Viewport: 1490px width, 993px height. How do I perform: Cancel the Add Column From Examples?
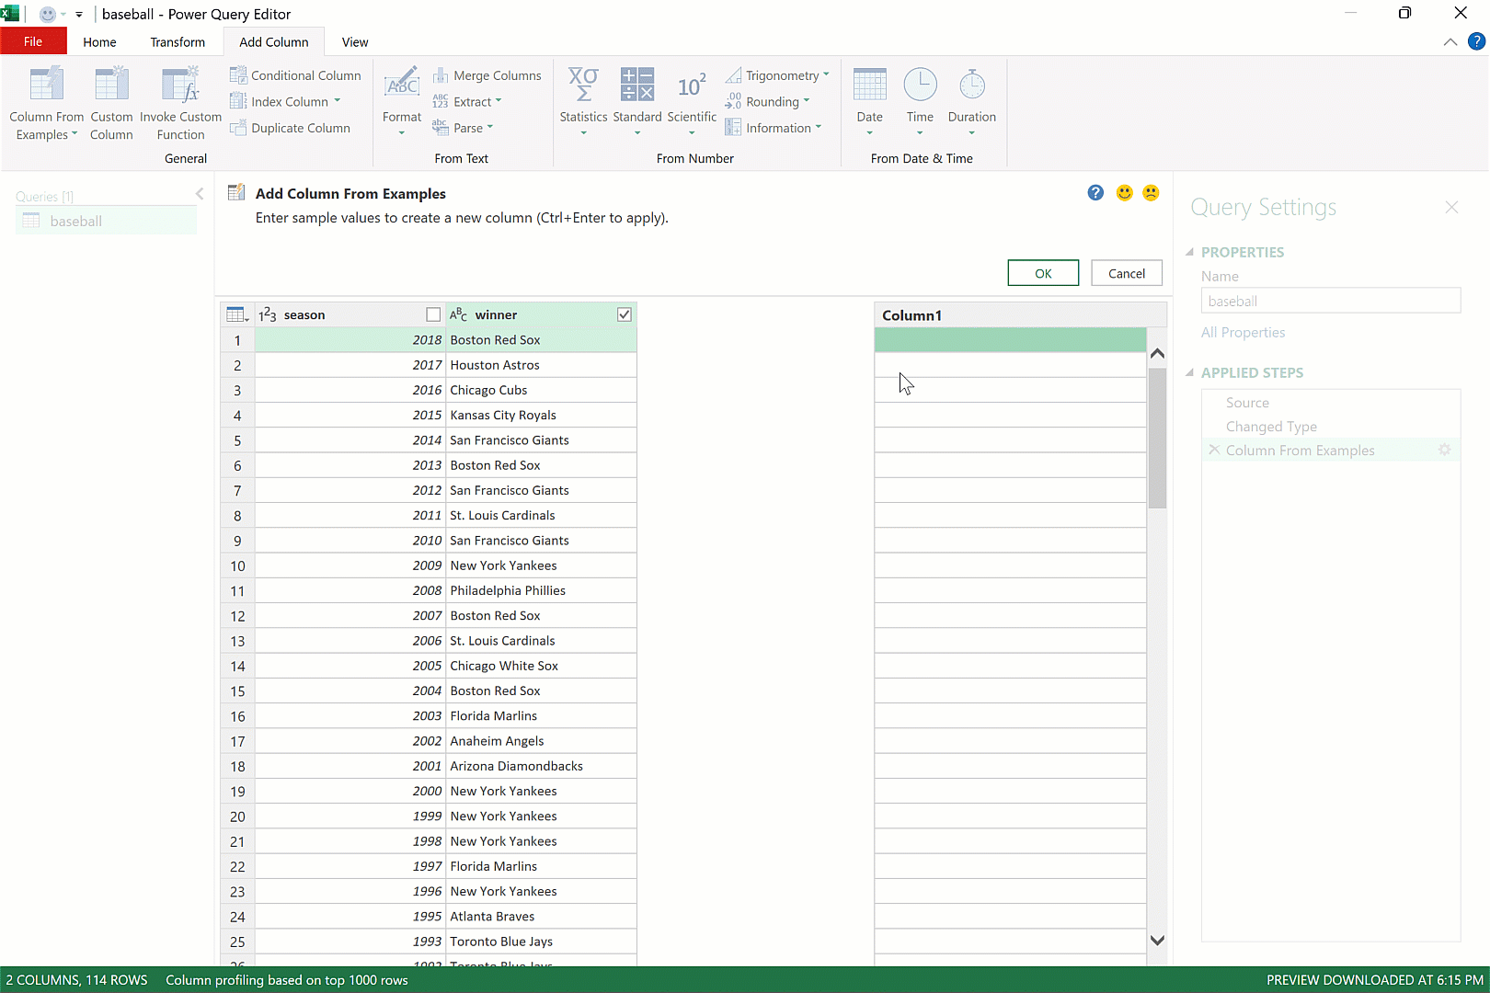[1126, 273]
